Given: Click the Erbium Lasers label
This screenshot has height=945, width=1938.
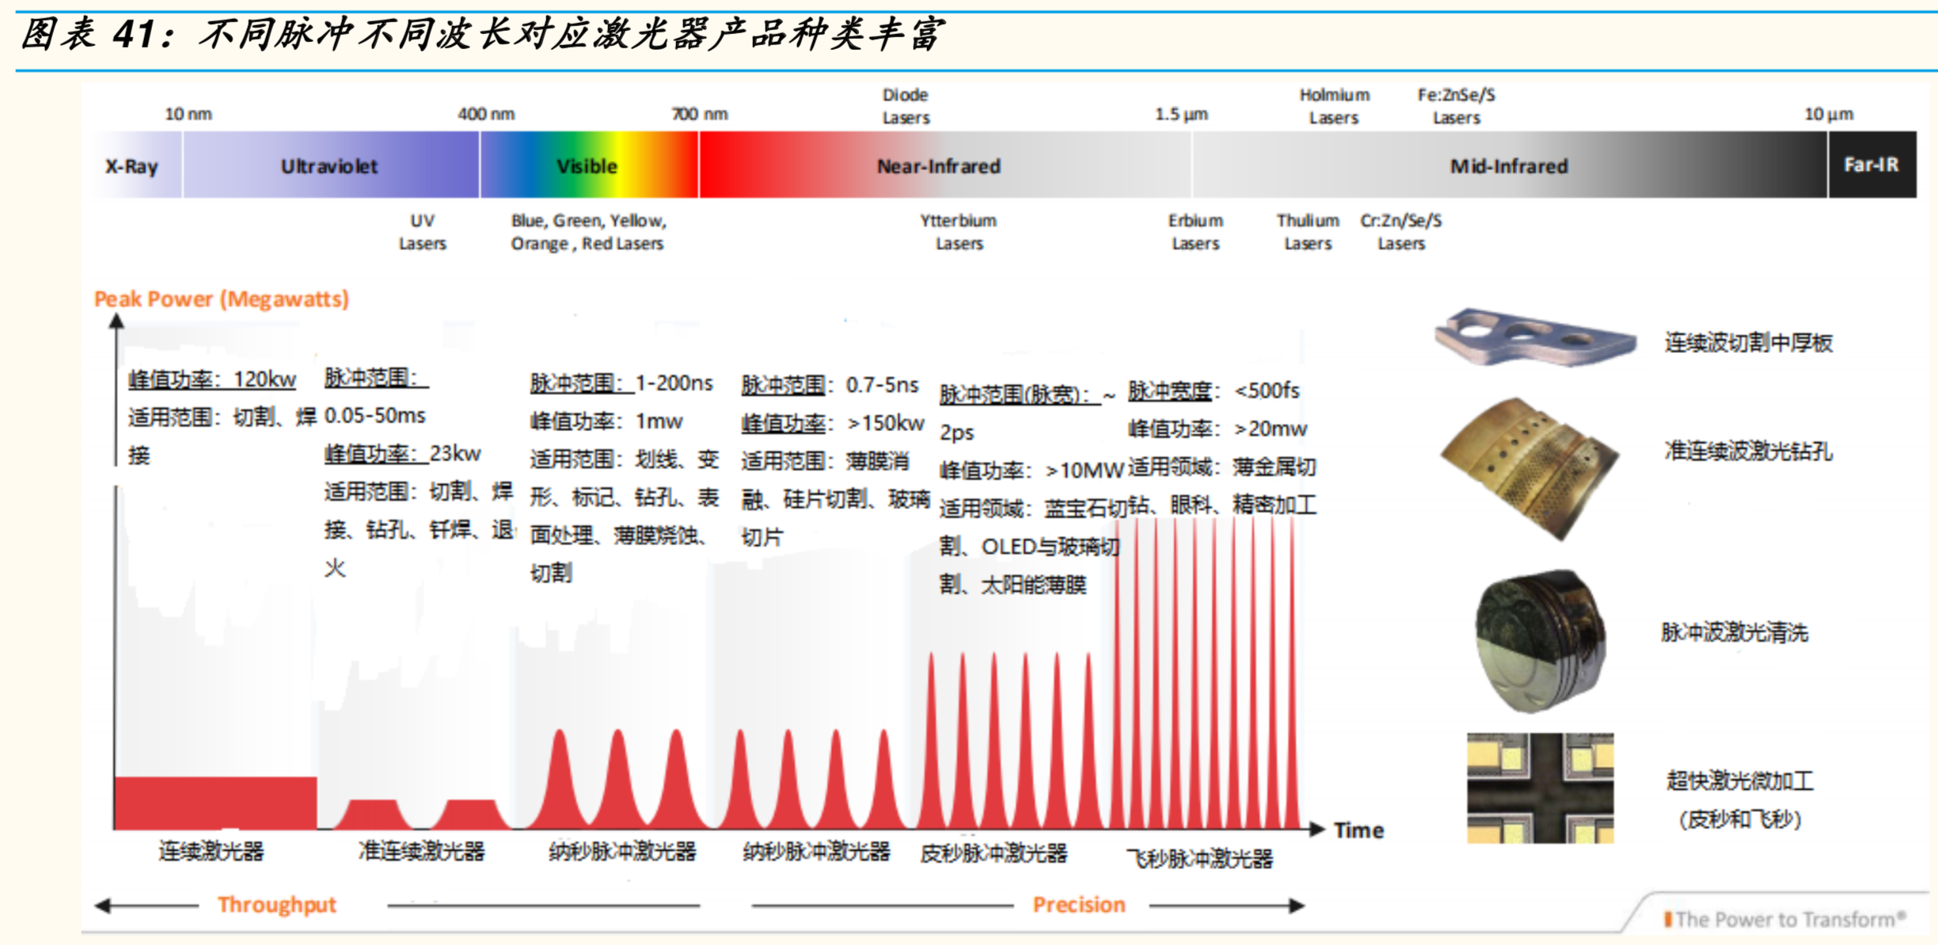Looking at the screenshot, I should coord(1195,232).
